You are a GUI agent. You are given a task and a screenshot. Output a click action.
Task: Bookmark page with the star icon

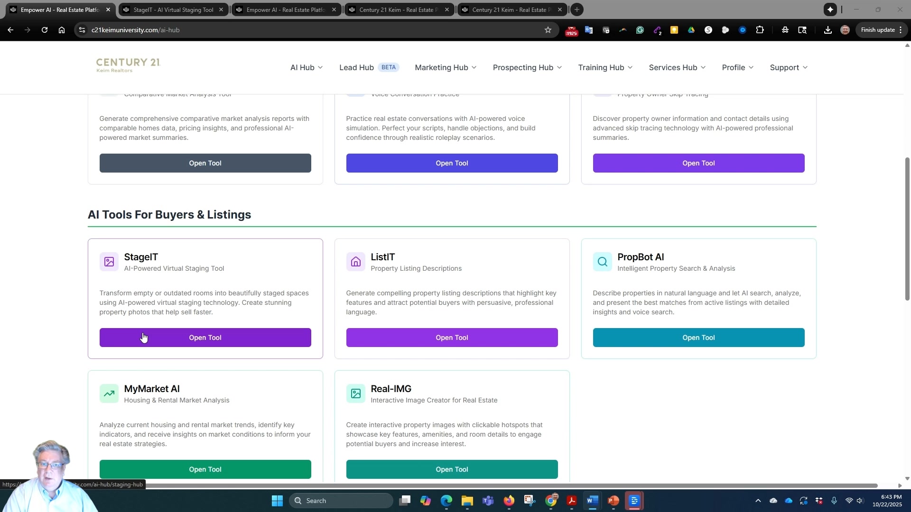coord(548,30)
